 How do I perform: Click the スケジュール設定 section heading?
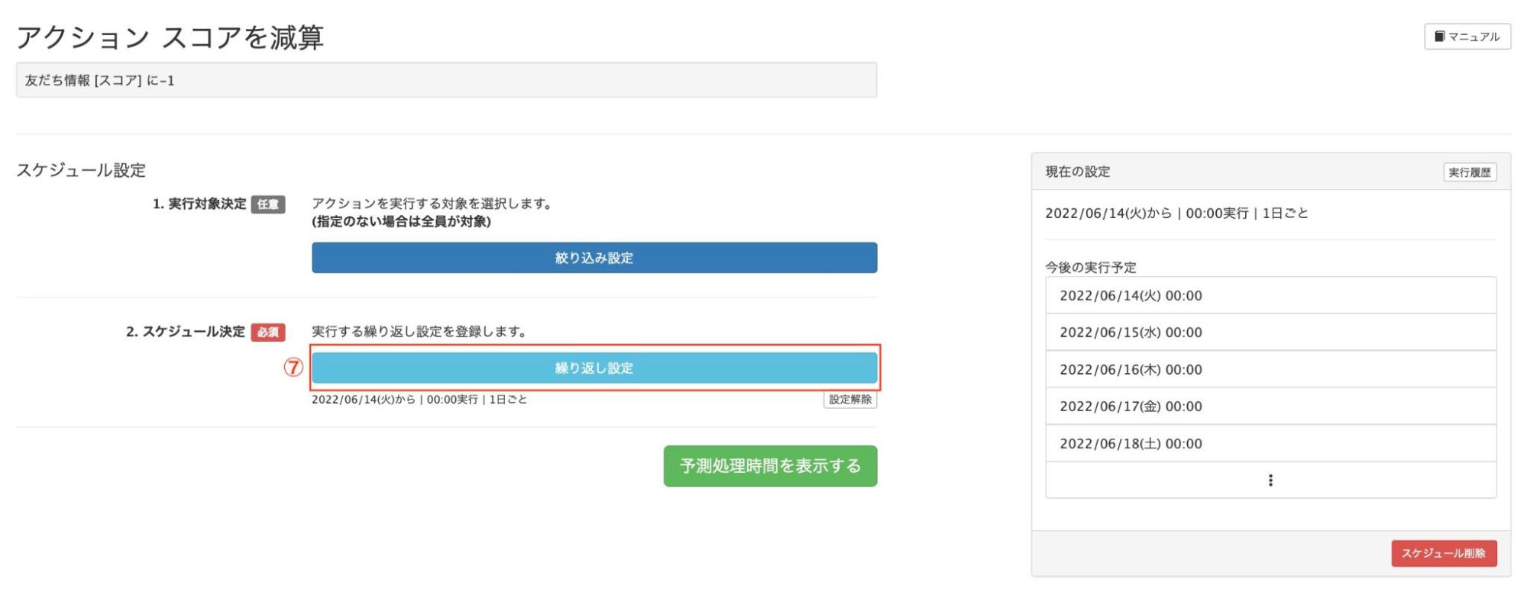click(81, 170)
